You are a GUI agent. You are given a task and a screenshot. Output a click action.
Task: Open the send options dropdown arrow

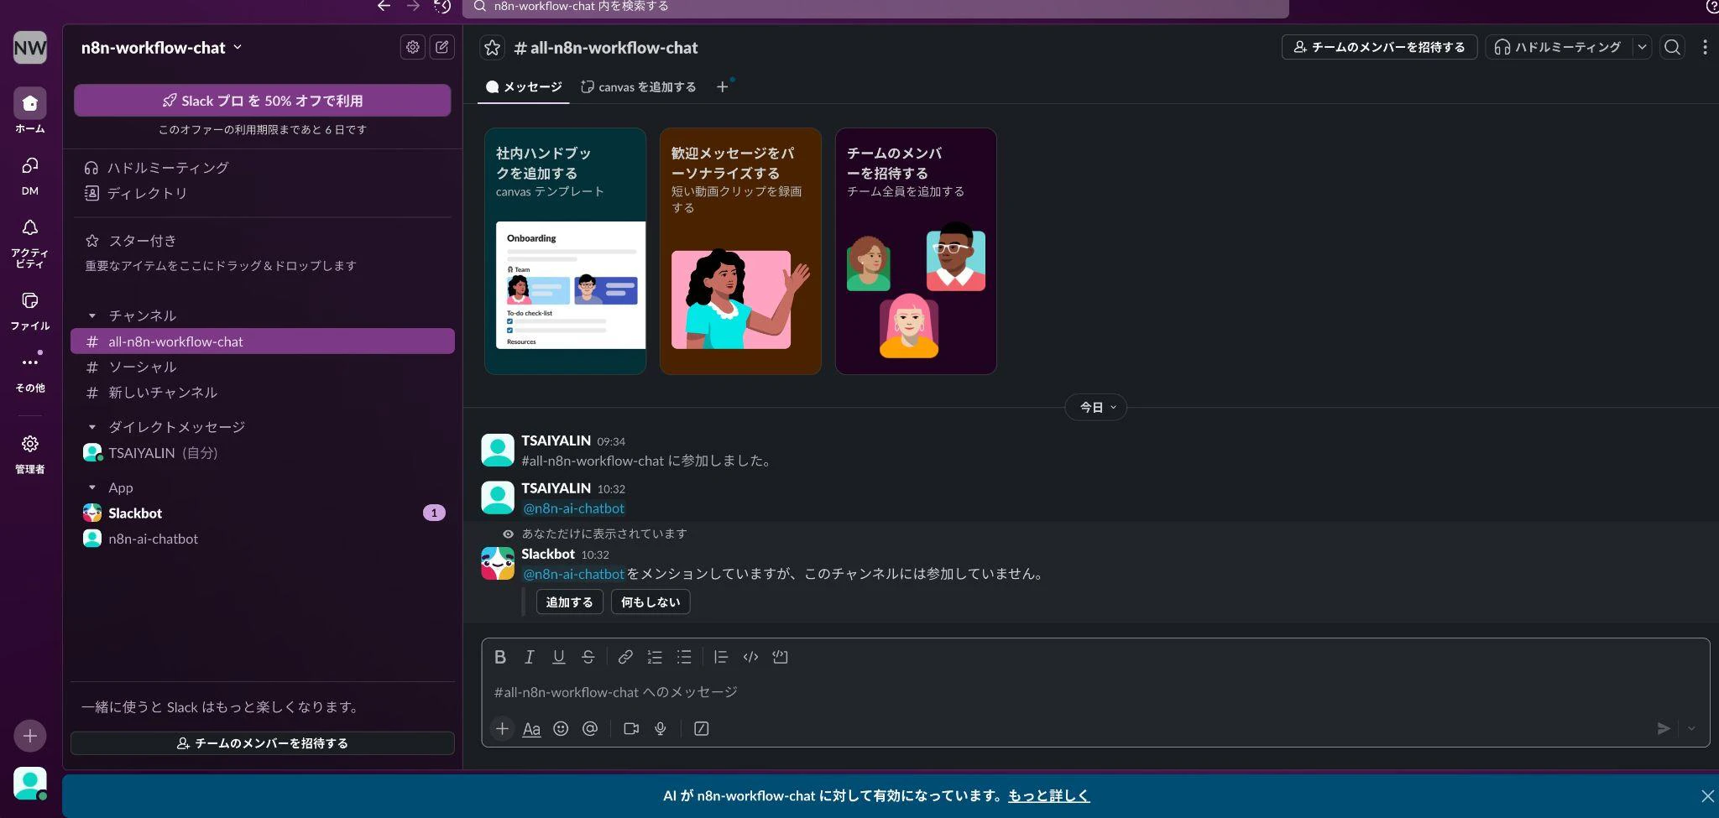click(1691, 729)
